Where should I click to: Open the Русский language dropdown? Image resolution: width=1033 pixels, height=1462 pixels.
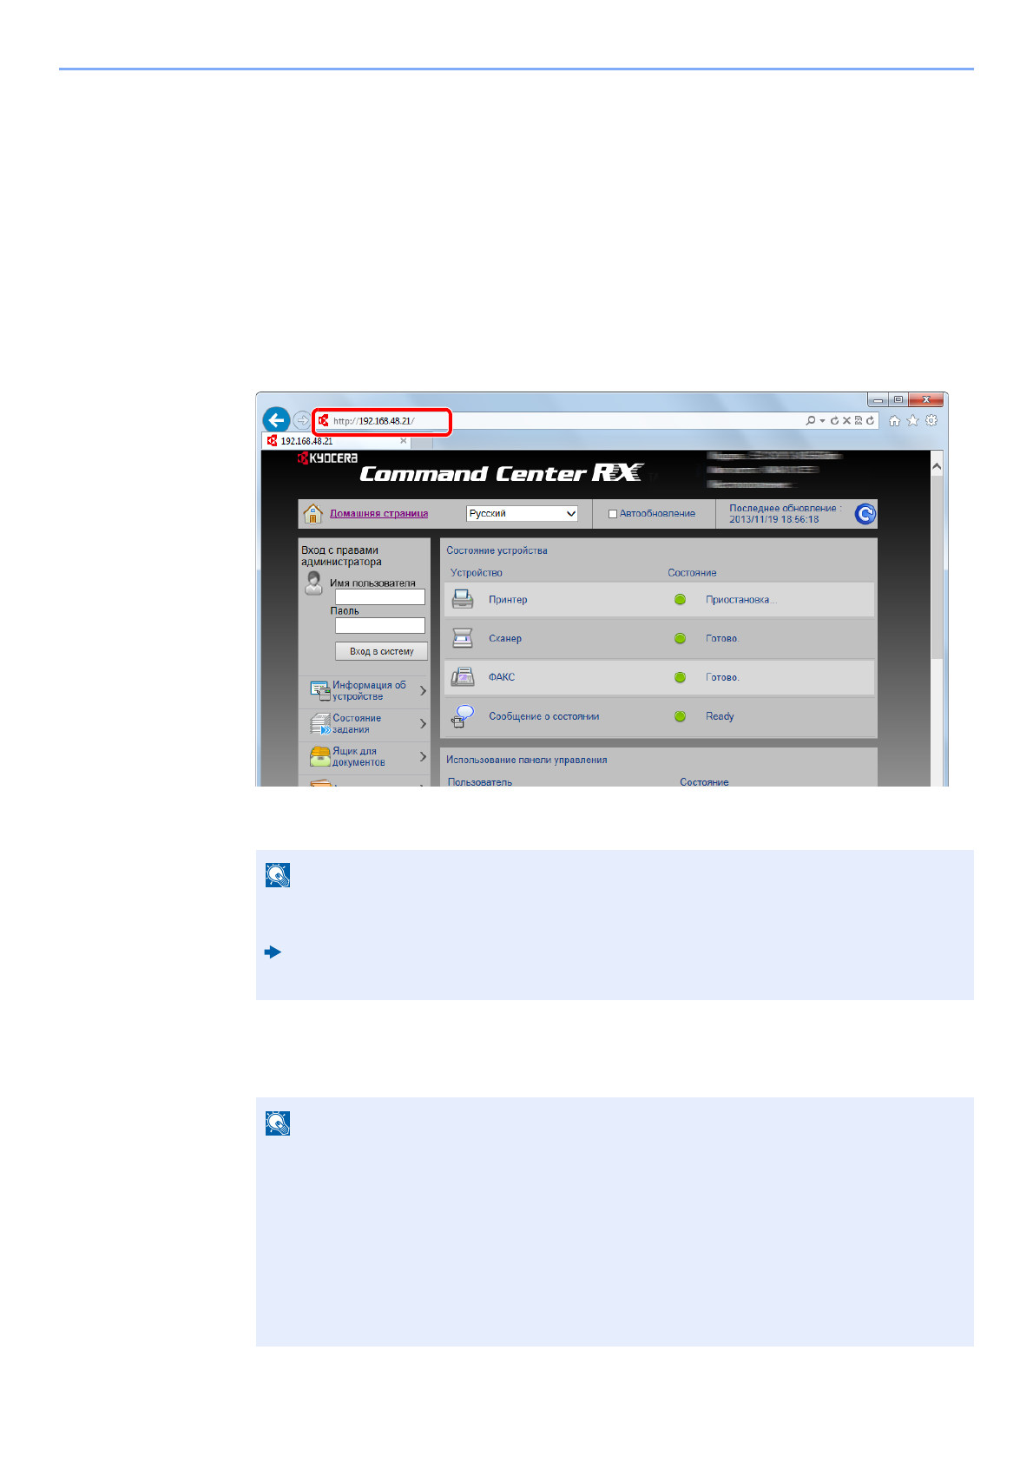(x=522, y=514)
